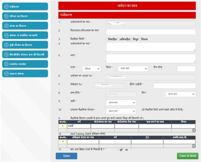Open the gender dropdown beside date of birth
The image size is (201, 162).
pyautogui.click(x=181, y=94)
